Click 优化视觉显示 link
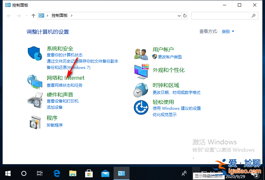Viewport: 265px width, 180px height. pos(165,115)
